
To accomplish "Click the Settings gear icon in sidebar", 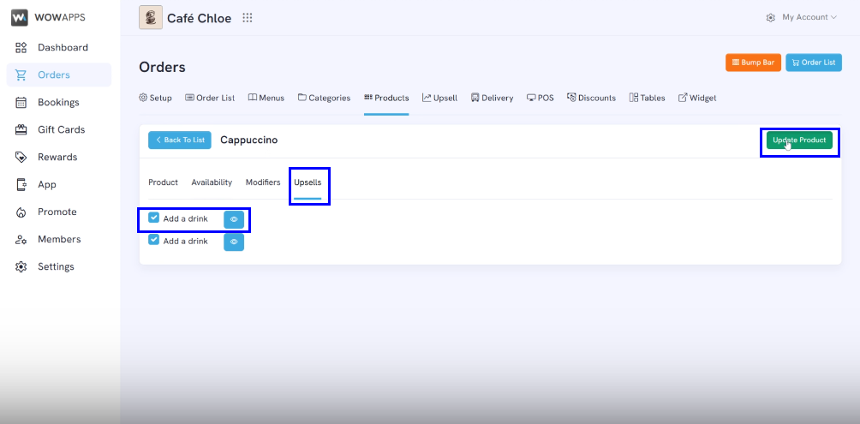I will point(21,267).
